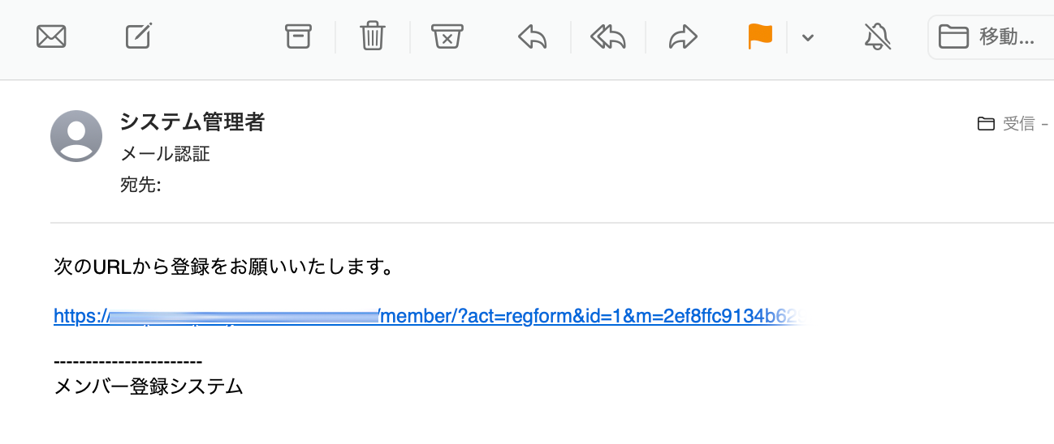Viewport: 1054px width, 444px height.
Task: Click the 受信 mailbox folder label
Action: point(1018,124)
